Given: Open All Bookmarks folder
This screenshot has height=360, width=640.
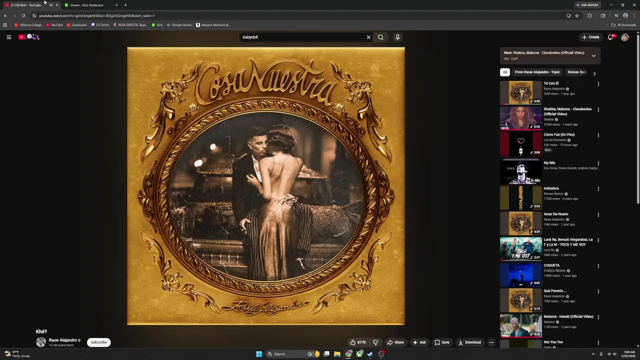Looking at the screenshot, I should (623, 25).
